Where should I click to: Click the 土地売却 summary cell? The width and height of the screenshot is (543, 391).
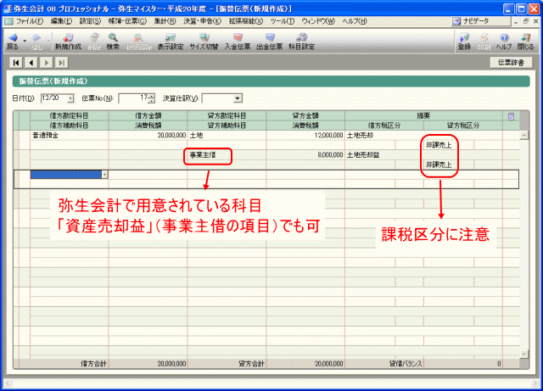[x=424, y=136]
